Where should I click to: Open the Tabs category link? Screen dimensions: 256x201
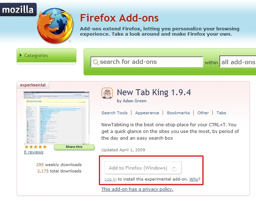click(x=221, y=113)
